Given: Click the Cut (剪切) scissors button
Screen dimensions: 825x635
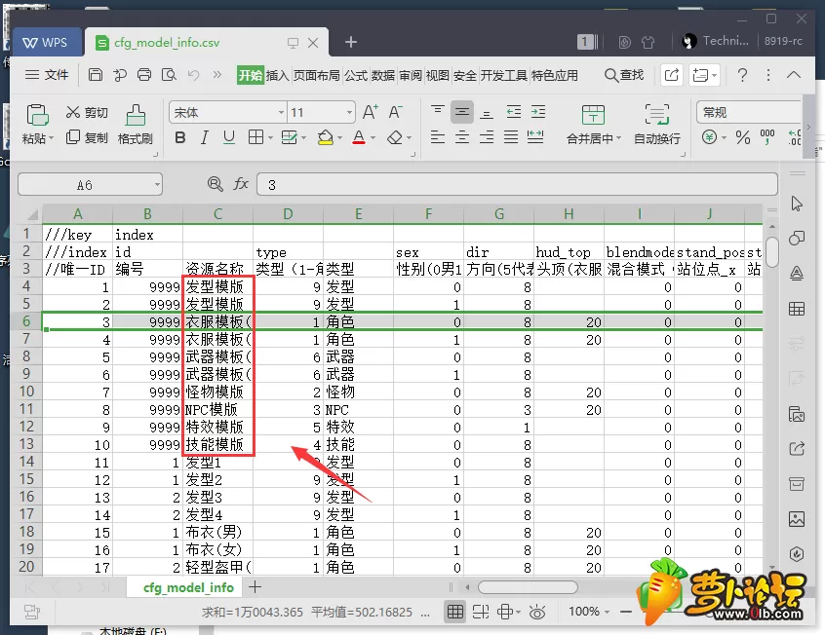Looking at the screenshot, I should pos(87,113).
